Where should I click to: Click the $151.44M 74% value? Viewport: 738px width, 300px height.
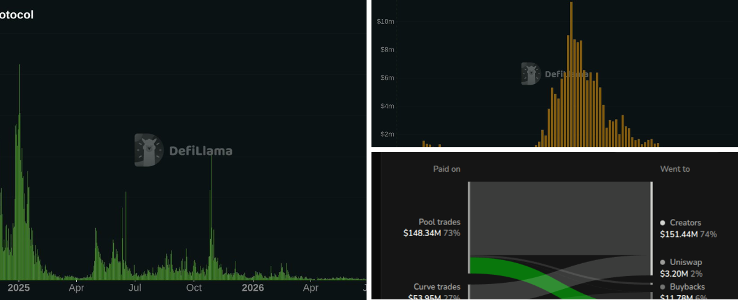point(689,234)
